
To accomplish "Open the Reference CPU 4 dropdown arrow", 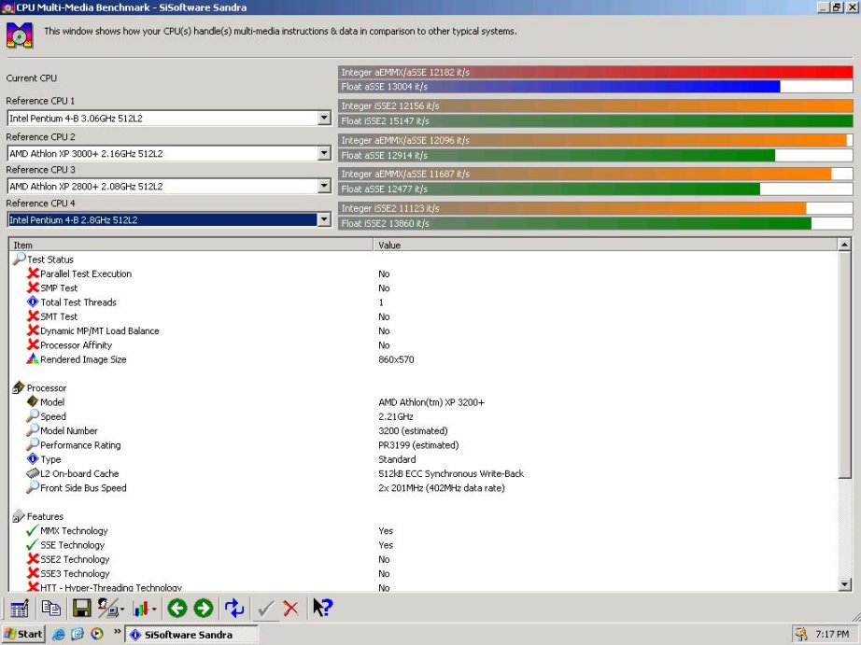I will click(324, 219).
